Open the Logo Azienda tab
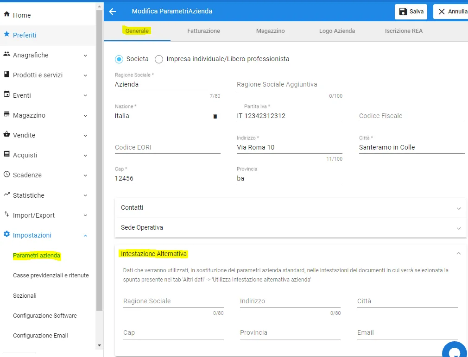Image resolution: width=468 pixels, height=357 pixels. click(x=337, y=31)
